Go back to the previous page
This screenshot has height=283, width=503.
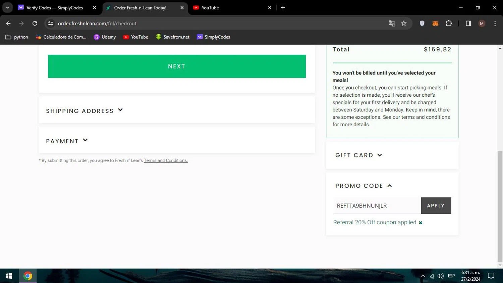pos(8,23)
